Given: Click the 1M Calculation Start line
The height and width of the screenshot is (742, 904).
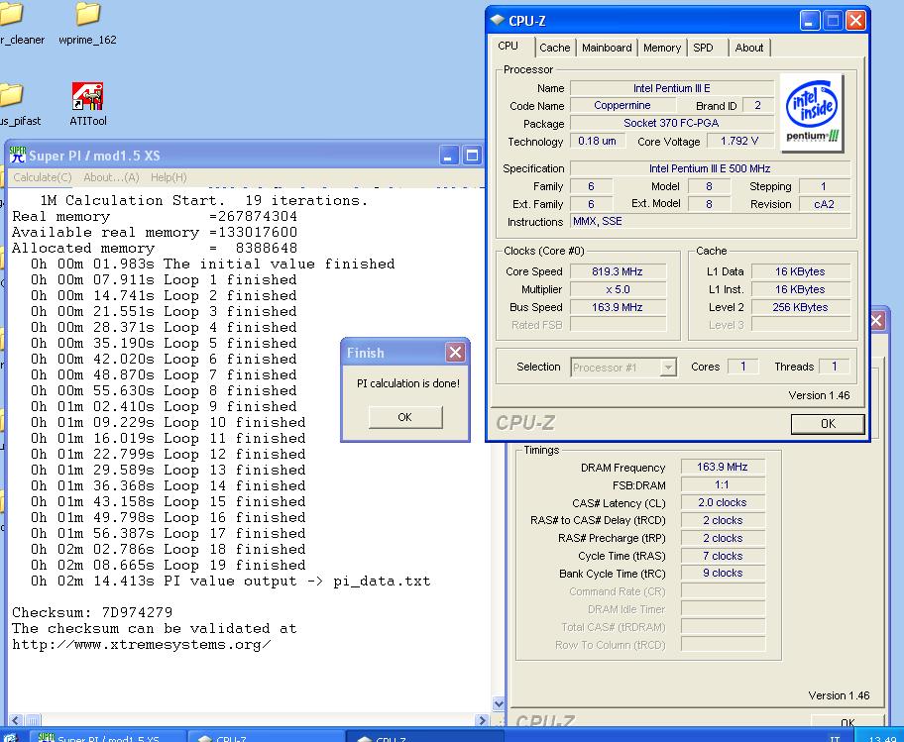Looking at the screenshot, I should pyautogui.click(x=203, y=200).
